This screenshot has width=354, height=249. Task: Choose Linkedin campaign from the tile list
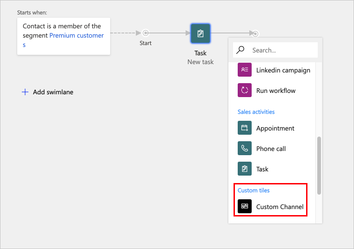click(x=274, y=70)
